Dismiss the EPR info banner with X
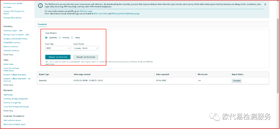 [265, 4]
